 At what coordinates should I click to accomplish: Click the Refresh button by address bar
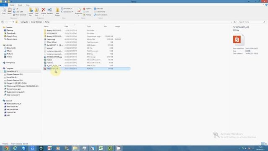coord(234,22)
